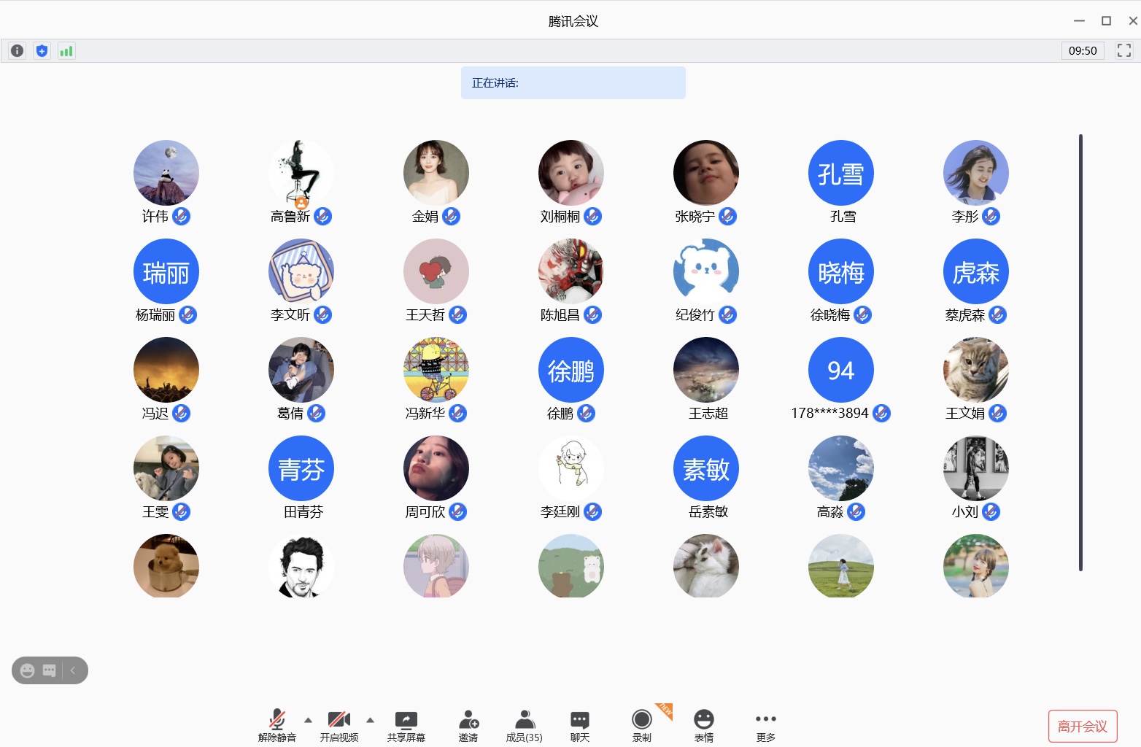Expand video options arrow beside 开启视频
Viewport: 1141px width, 747px height.
coord(370,720)
